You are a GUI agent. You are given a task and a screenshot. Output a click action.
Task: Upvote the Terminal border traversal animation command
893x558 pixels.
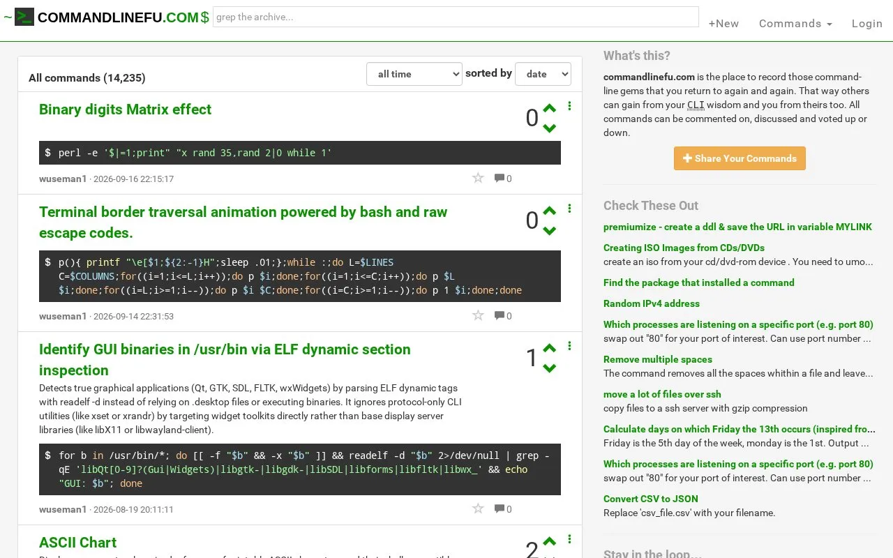click(x=550, y=211)
